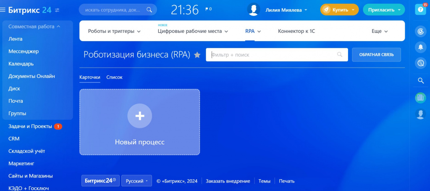The height and width of the screenshot is (191, 430).
Task: Click the plus circle to create process
Action: (139, 116)
